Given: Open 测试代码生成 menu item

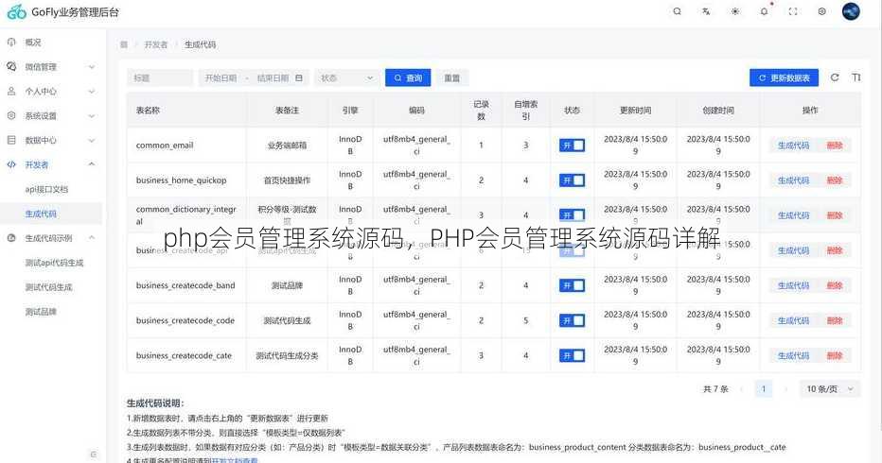Looking at the screenshot, I should (x=48, y=287).
